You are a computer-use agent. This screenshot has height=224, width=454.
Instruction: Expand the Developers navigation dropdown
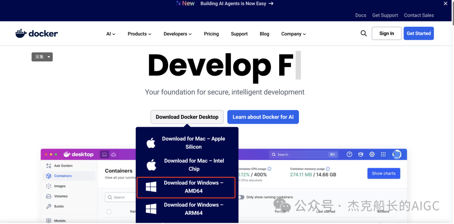coord(177,34)
